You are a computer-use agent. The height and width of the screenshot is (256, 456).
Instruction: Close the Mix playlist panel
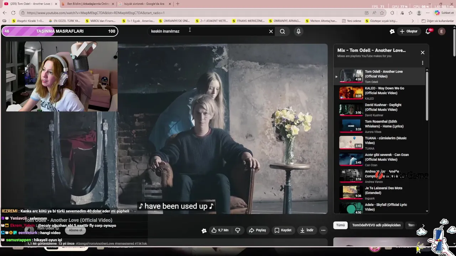pos(423,52)
